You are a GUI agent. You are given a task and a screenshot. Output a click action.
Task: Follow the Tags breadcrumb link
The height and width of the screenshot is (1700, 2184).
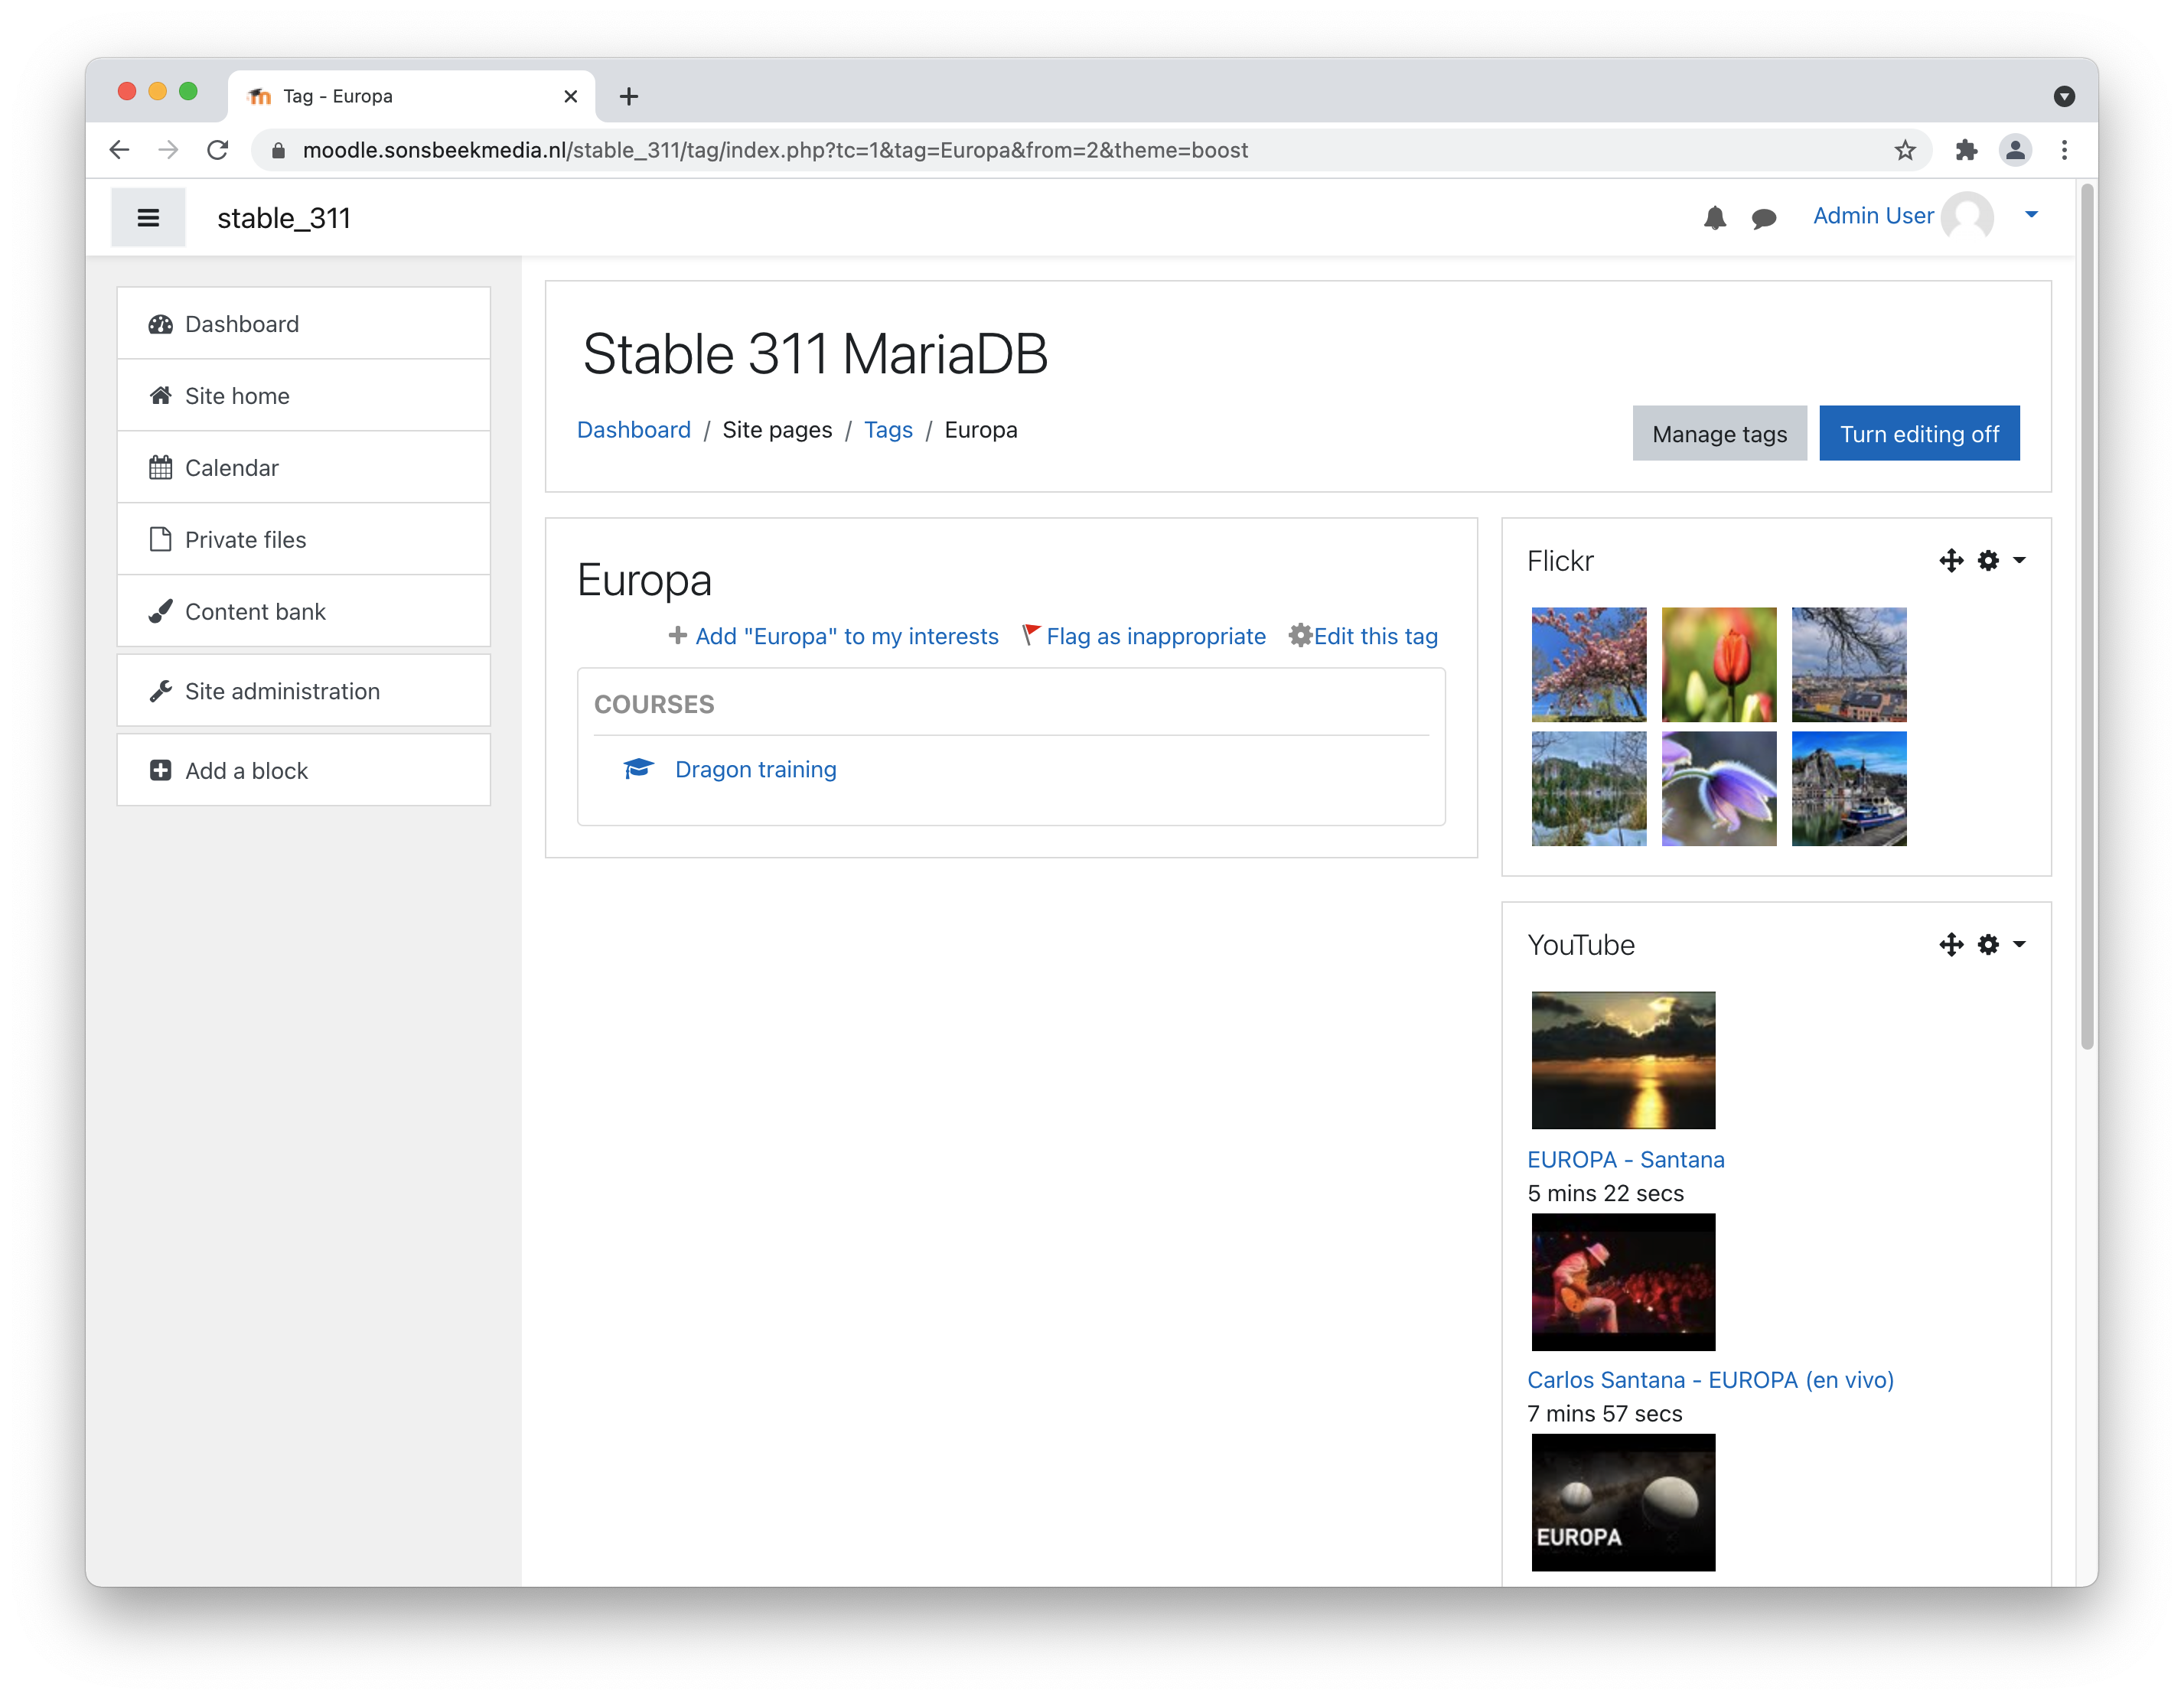[888, 430]
